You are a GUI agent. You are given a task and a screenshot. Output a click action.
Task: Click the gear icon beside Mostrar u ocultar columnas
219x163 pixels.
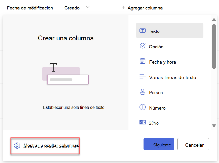pyautogui.click(x=17, y=146)
